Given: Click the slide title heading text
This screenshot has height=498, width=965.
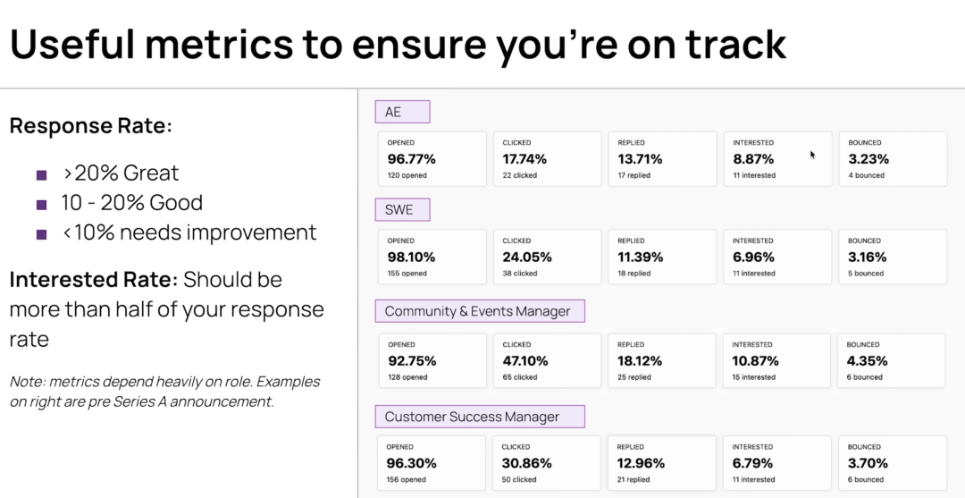Looking at the screenshot, I should (x=398, y=43).
